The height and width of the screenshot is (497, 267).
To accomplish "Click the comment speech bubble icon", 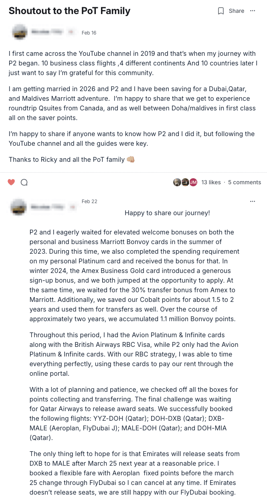I will coord(24,182).
